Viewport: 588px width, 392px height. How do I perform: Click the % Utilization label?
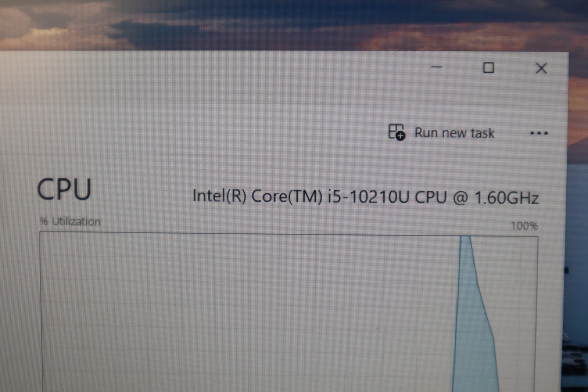pyautogui.click(x=70, y=222)
